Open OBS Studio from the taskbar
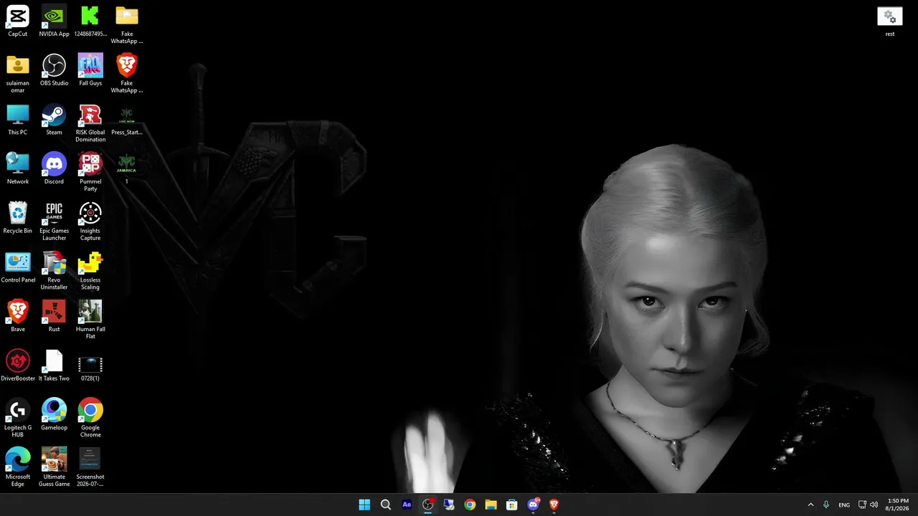 coord(428,505)
